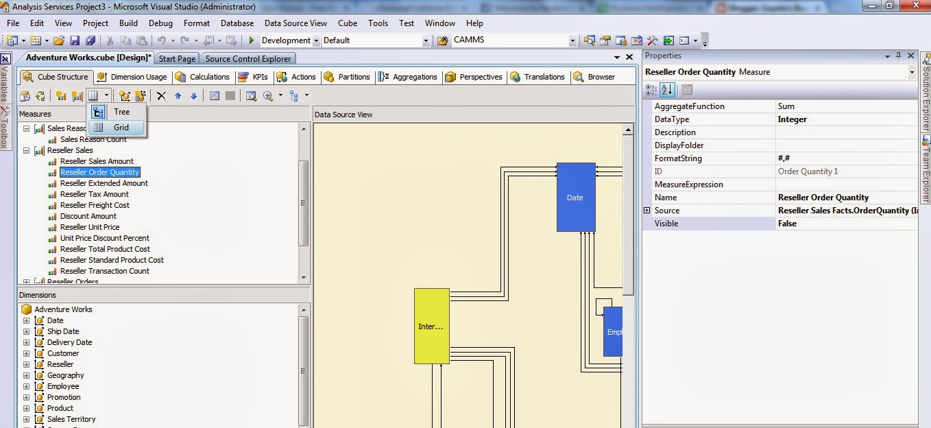
Task: Open the Properties object selector dropdown
Action: 912,72
